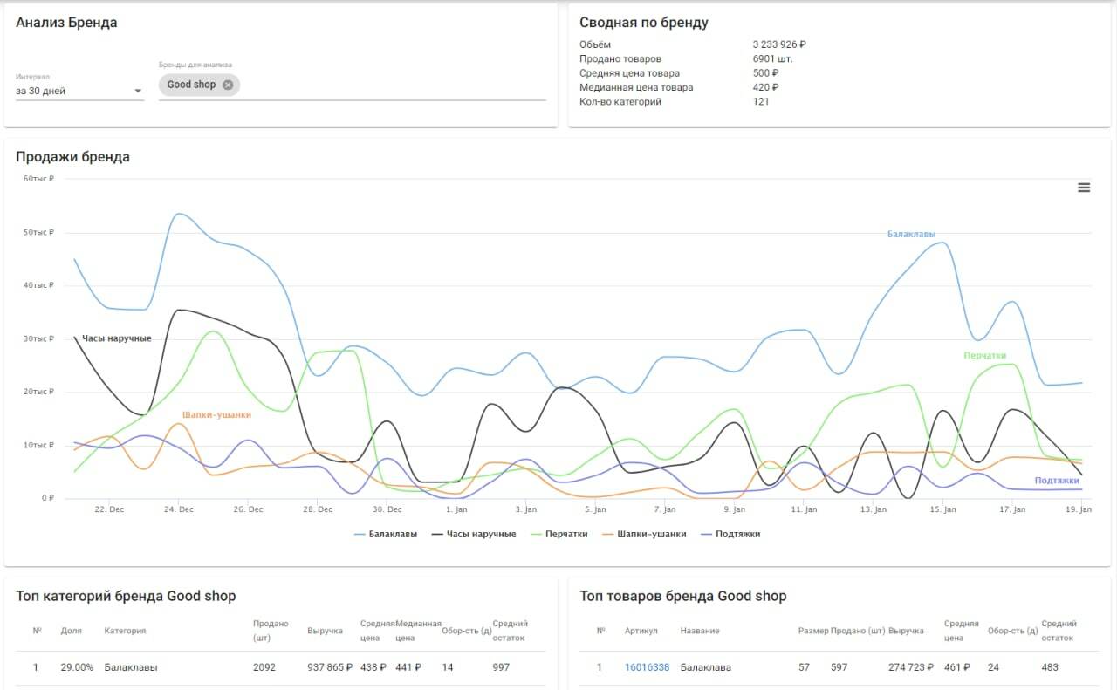Image resolution: width=1117 pixels, height=690 pixels.
Task: Toggle Перчатки series in chart legend
Action: (558, 534)
